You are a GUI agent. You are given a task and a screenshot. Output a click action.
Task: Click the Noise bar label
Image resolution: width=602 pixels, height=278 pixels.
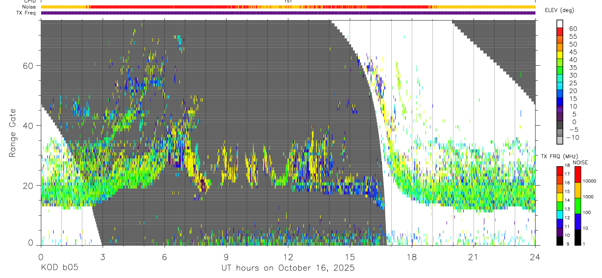[x=30, y=7]
